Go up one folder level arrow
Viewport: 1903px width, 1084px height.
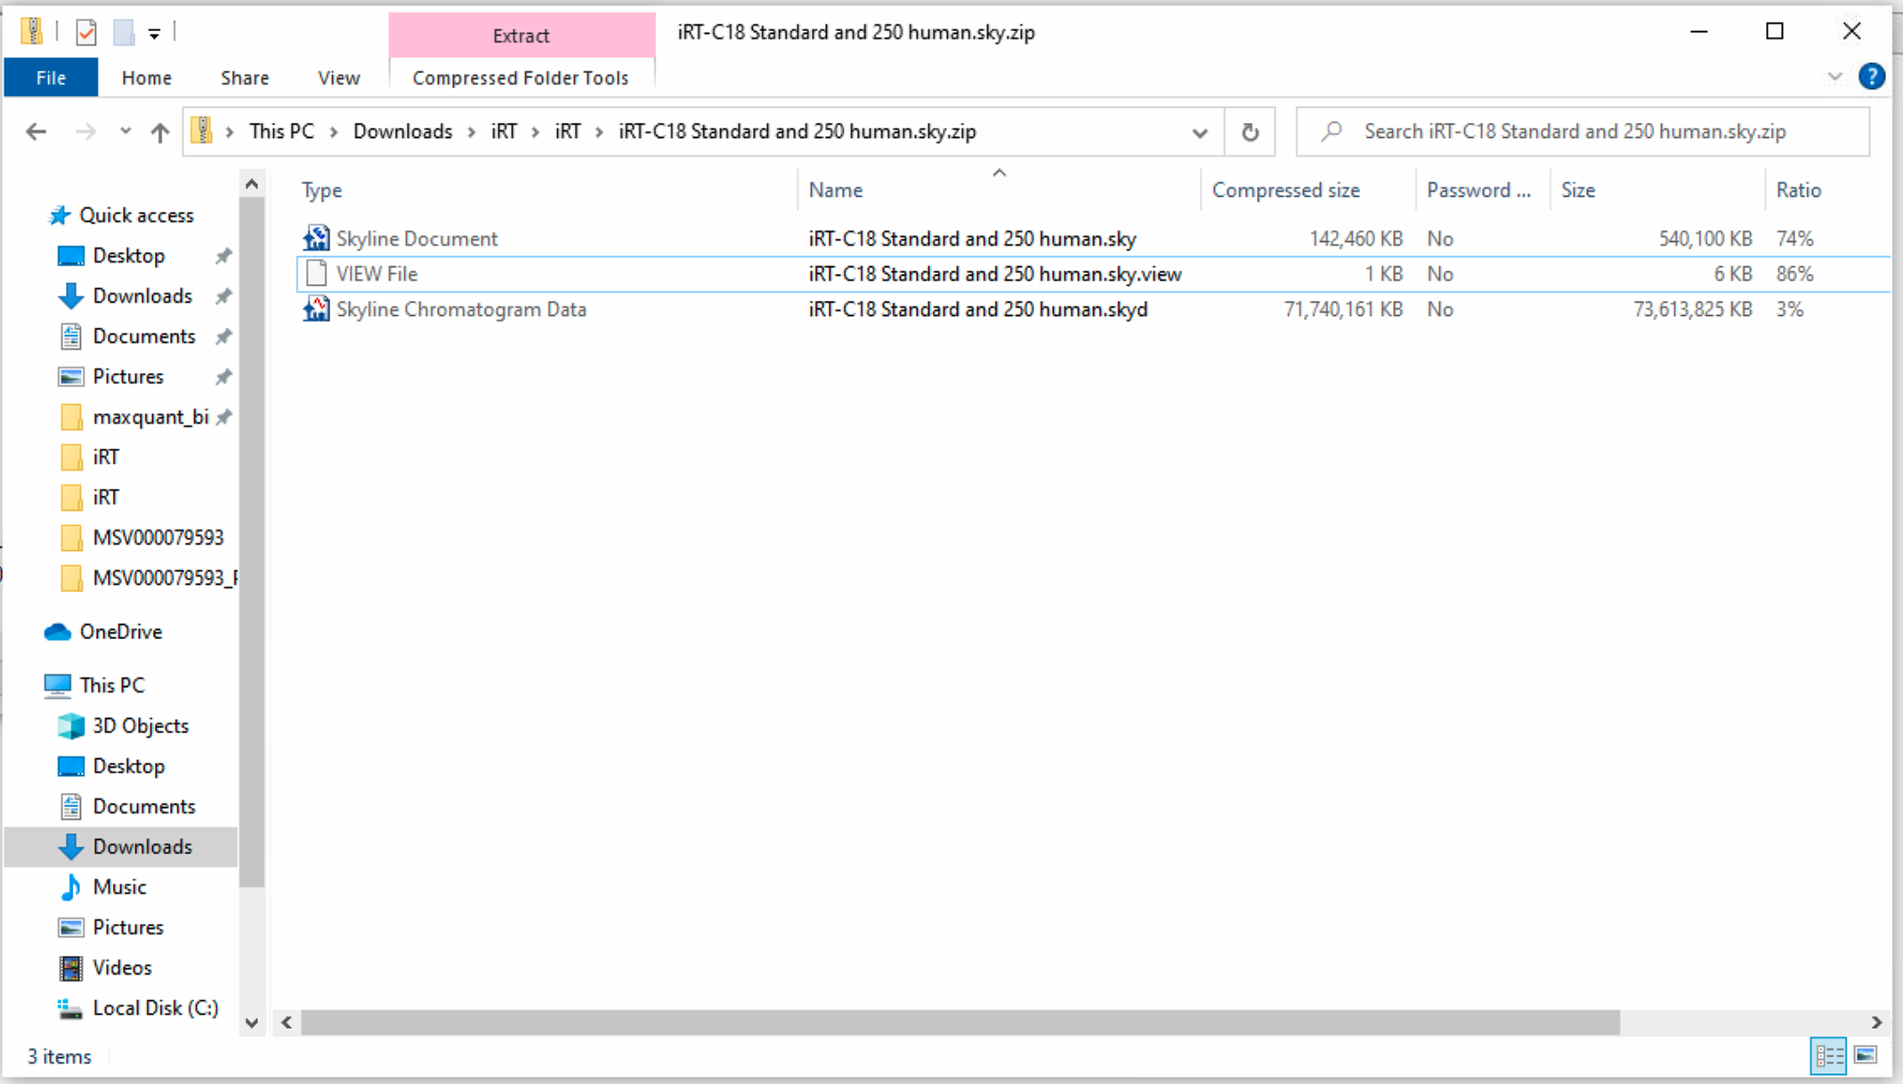pyautogui.click(x=159, y=132)
